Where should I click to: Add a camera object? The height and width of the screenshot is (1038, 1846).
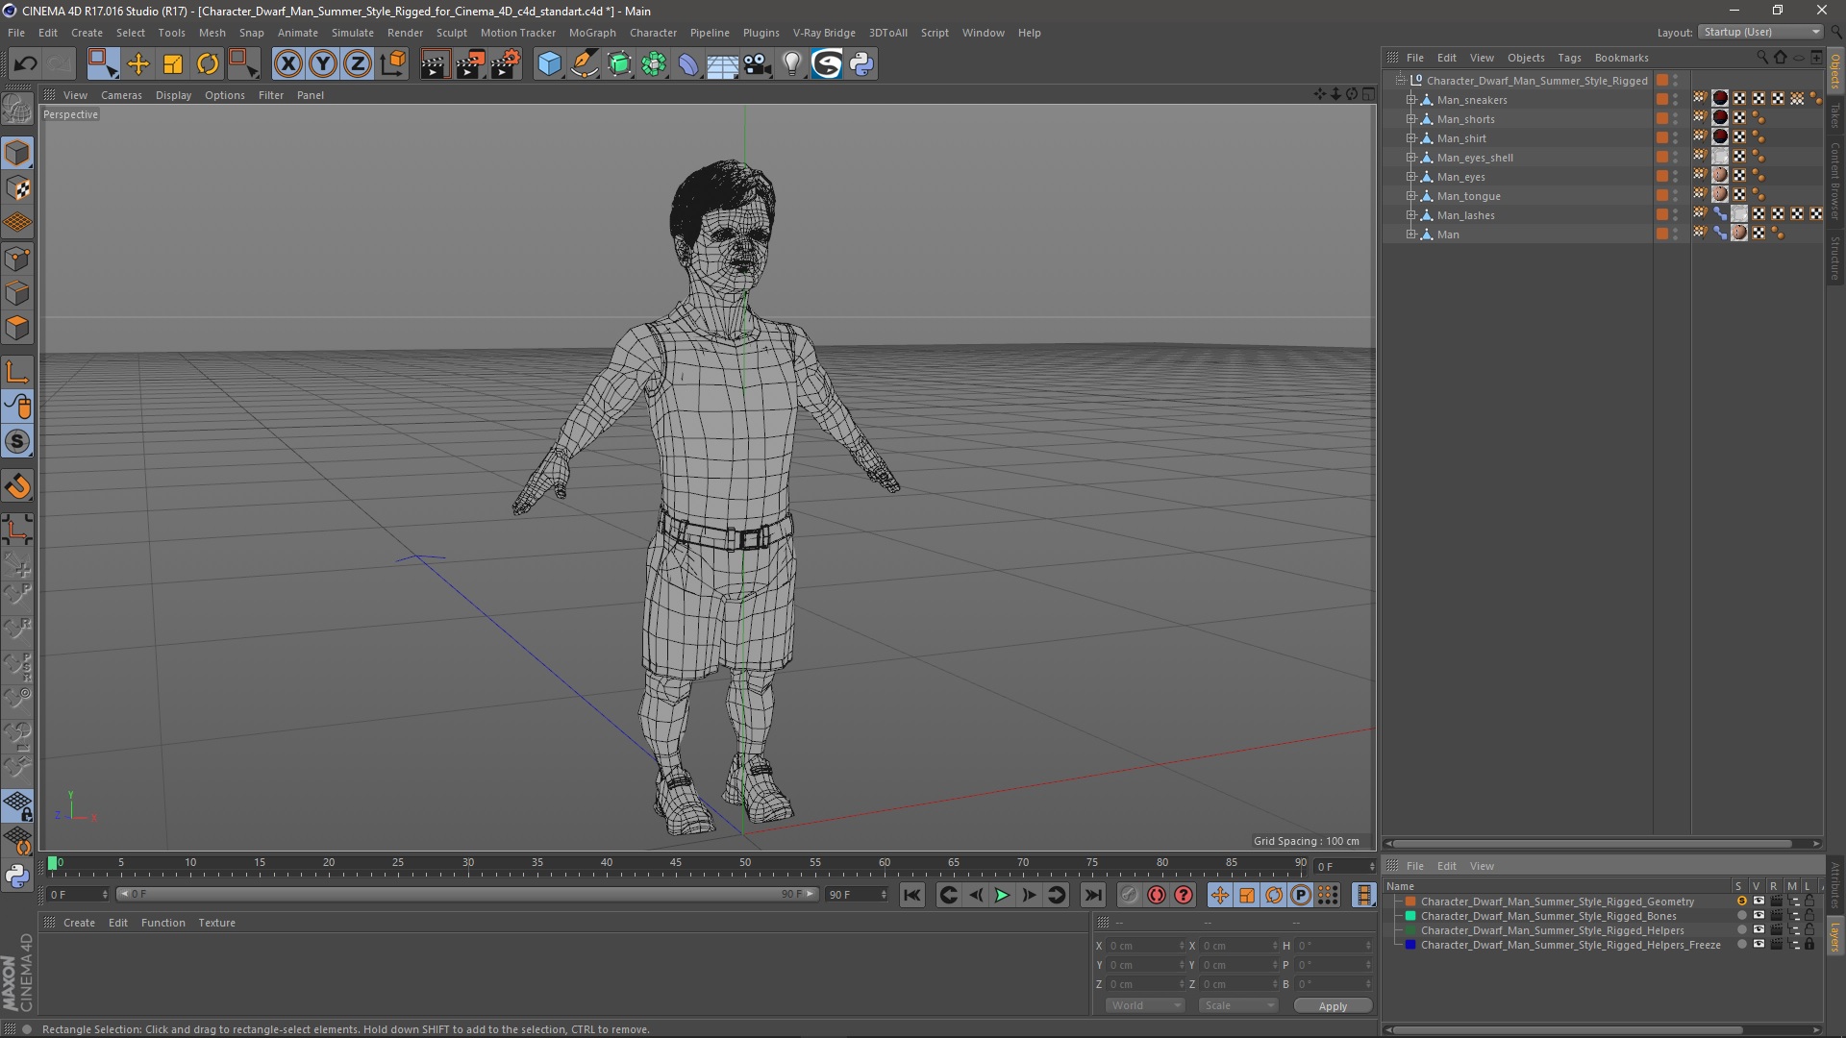[x=758, y=64]
